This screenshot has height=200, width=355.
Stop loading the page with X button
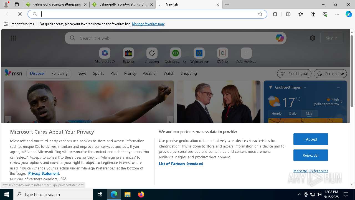[x=20, y=14]
